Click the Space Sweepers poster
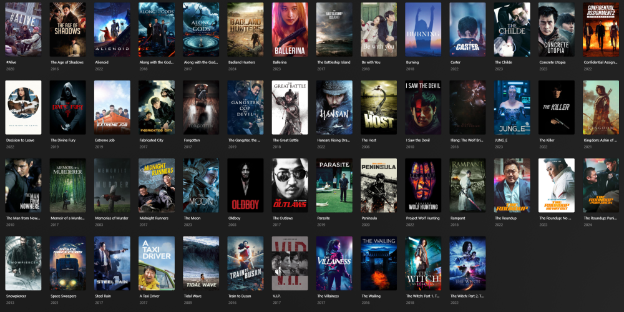 point(67,263)
